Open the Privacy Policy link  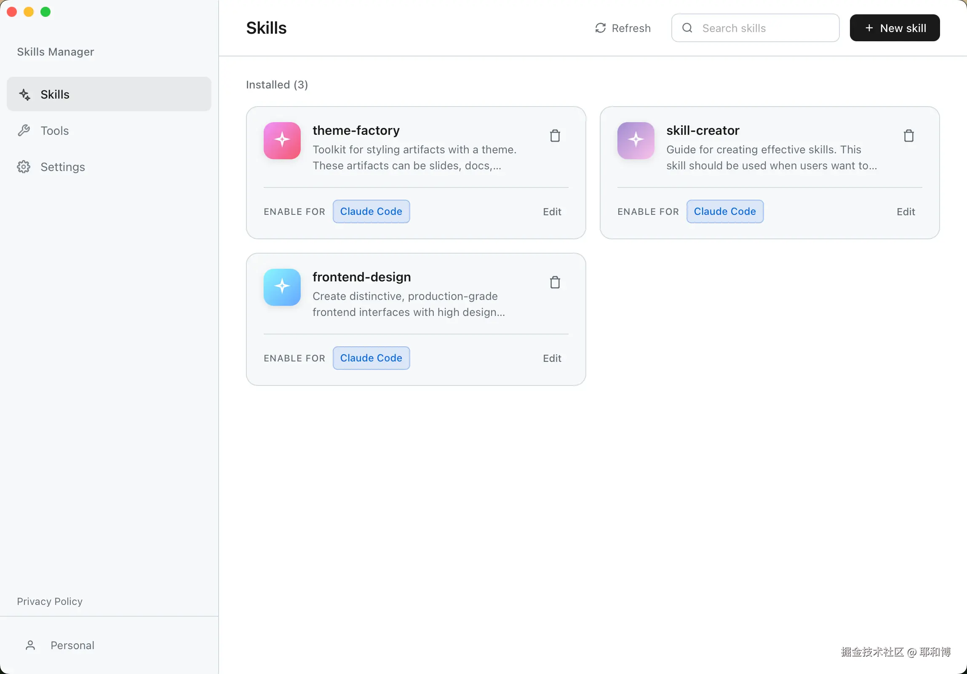click(x=50, y=601)
